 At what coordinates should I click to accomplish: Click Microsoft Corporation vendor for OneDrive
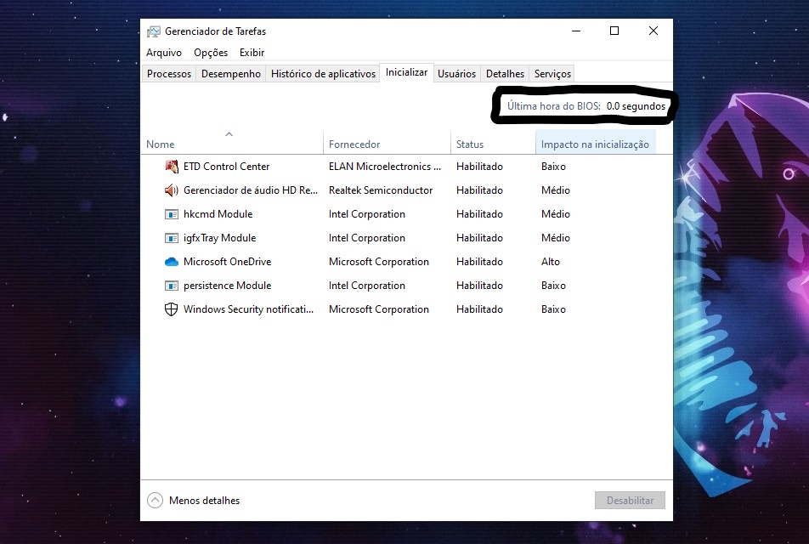click(x=379, y=262)
